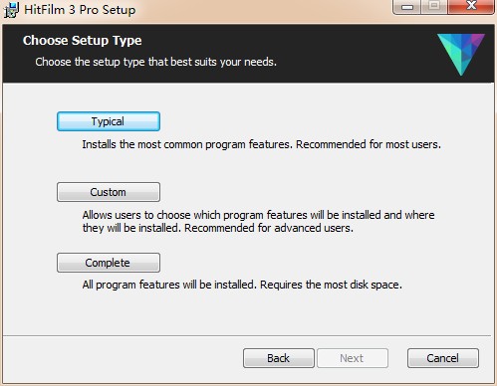Viewport: 497px width, 386px height.
Task: Go Back to the previous setup page
Action: click(x=279, y=358)
